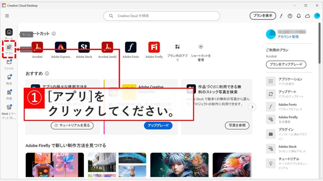Click the 写真を参照 button

tap(237, 125)
